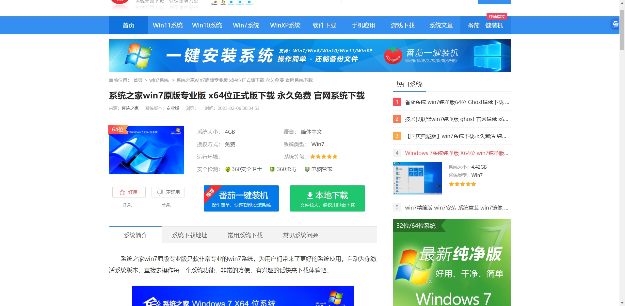Click the 专业版 version link
The width and height of the screenshot is (625, 306).
coord(173,108)
